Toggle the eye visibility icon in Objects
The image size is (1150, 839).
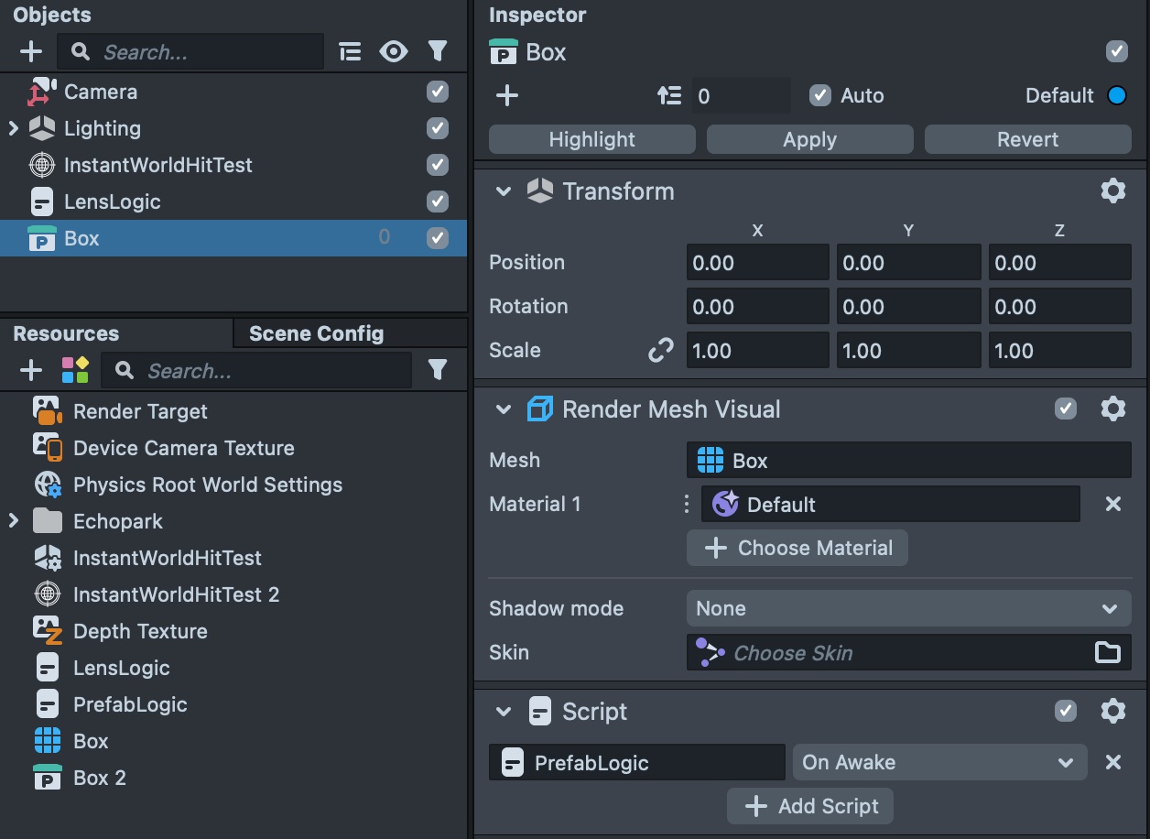coord(394,52)
